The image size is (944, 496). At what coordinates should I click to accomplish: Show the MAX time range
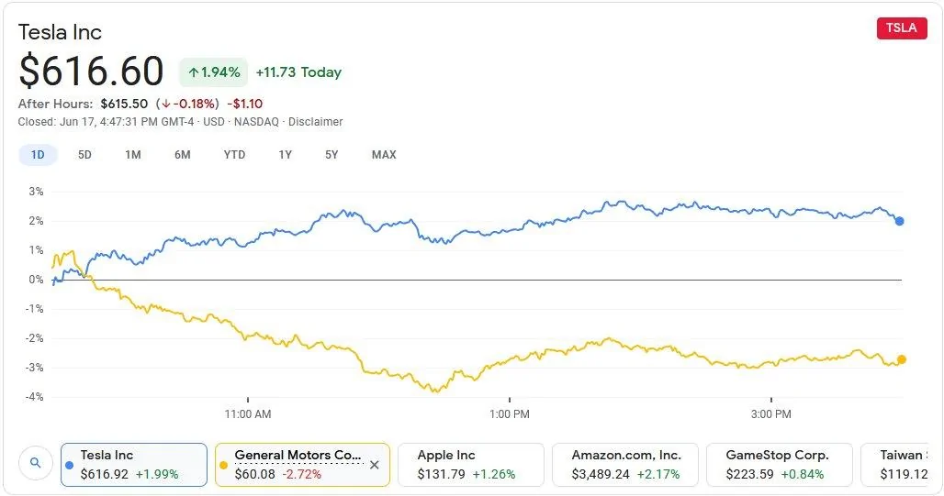[x=384, y=155]
